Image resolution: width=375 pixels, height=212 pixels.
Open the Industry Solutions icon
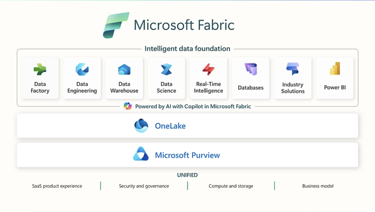pos(293,69)
